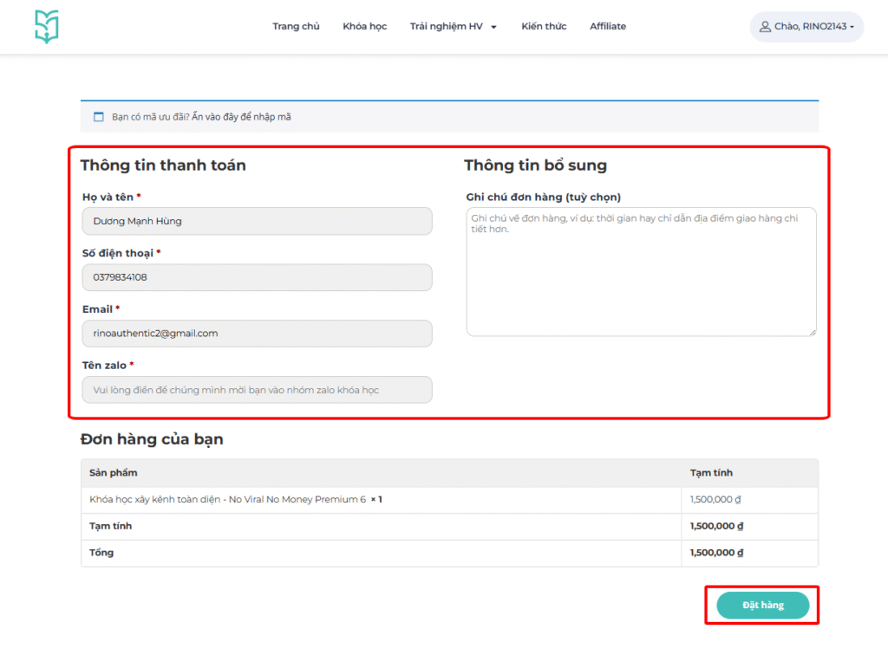
Task: Click the user profile avatar icon
Action: [x=765, y=27]
